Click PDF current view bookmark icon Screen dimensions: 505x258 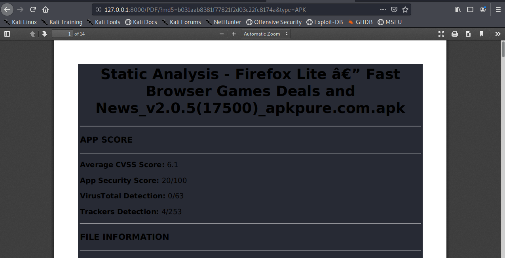(x=482, y=34)
